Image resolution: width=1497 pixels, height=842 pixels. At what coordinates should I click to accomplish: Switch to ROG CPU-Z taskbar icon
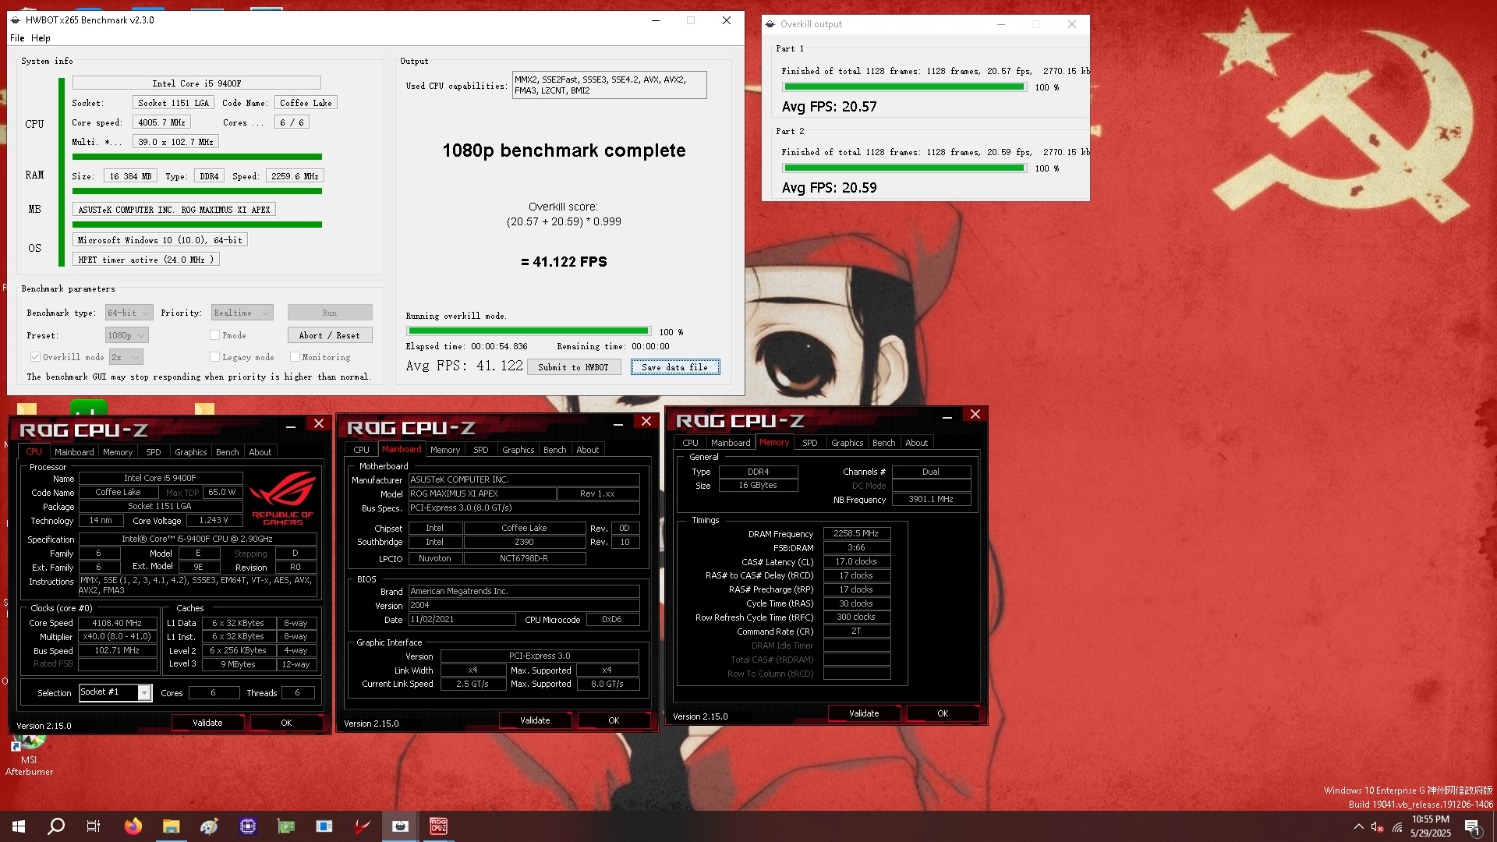click(439, 826)
